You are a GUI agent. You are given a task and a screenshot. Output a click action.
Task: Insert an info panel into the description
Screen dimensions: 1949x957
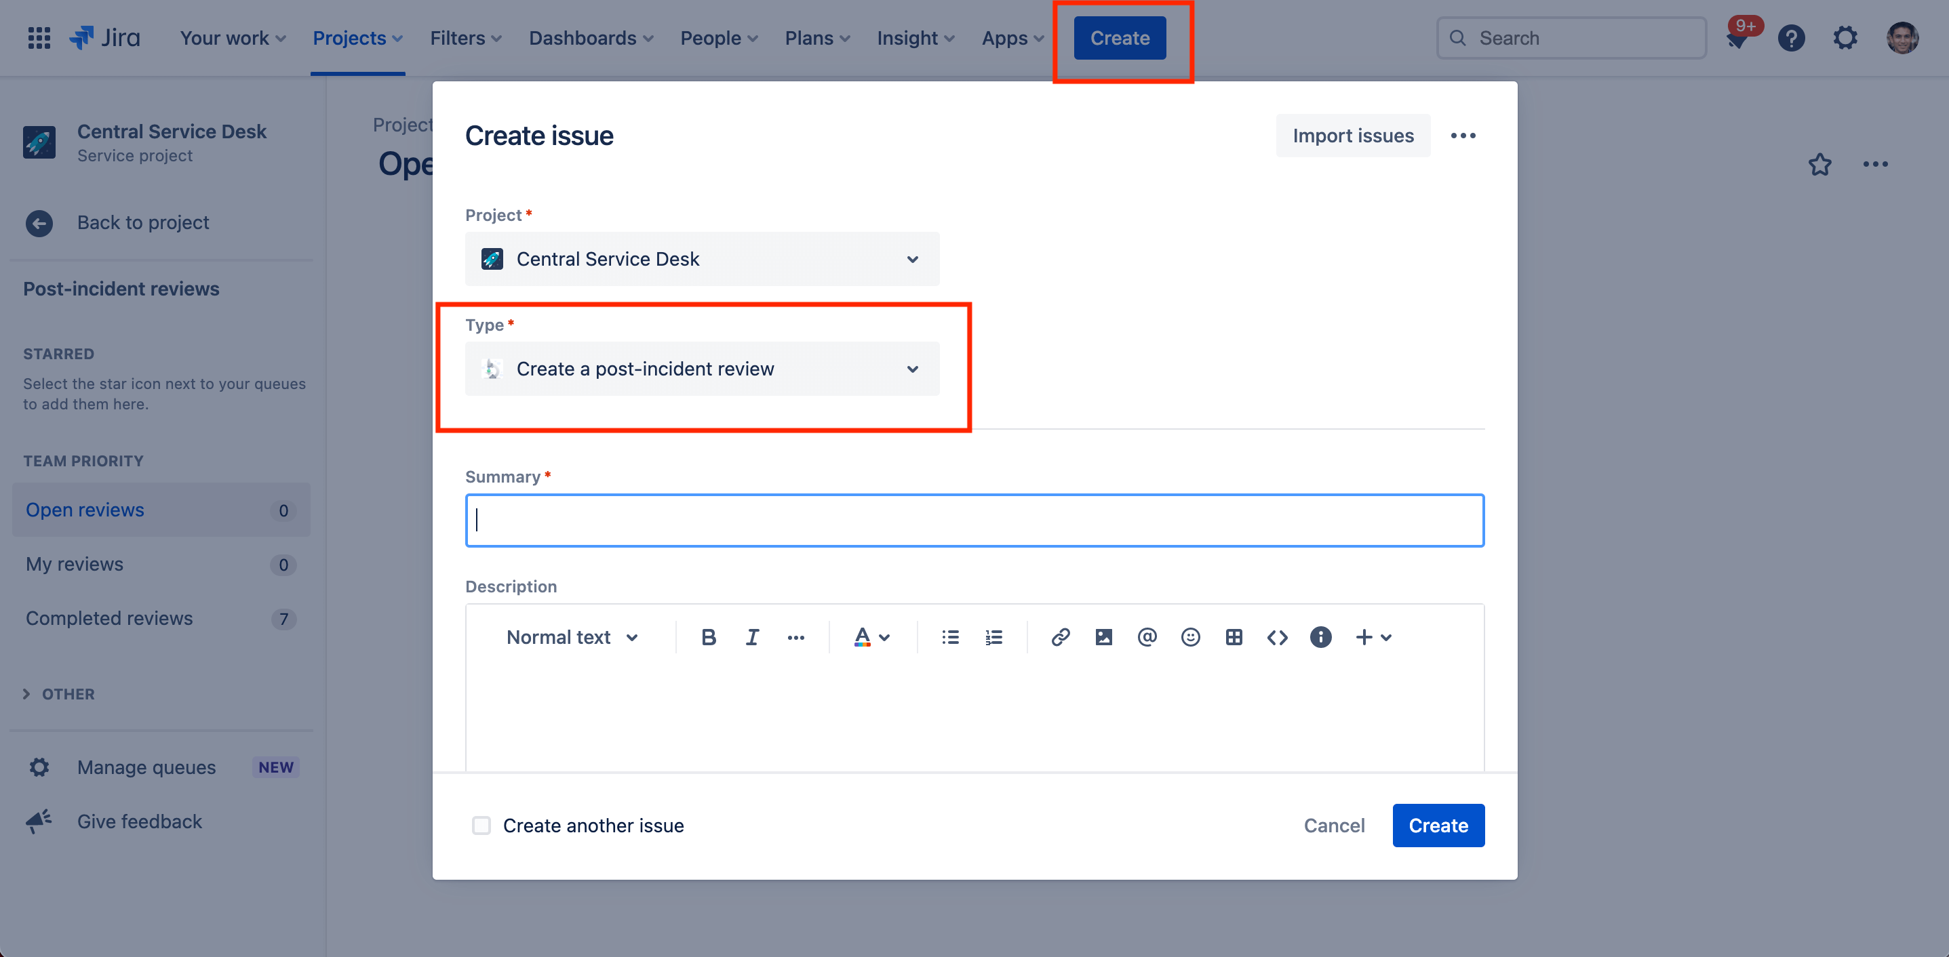1321,636
